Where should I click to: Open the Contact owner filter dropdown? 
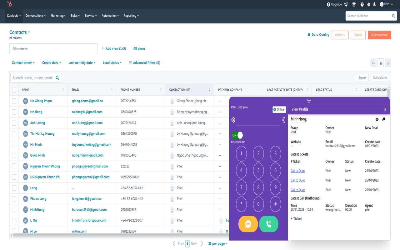[x=23, y=63]
